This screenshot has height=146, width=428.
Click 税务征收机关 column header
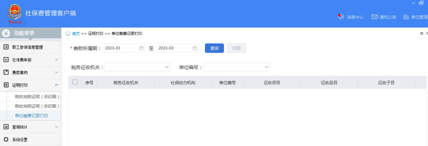126,82
